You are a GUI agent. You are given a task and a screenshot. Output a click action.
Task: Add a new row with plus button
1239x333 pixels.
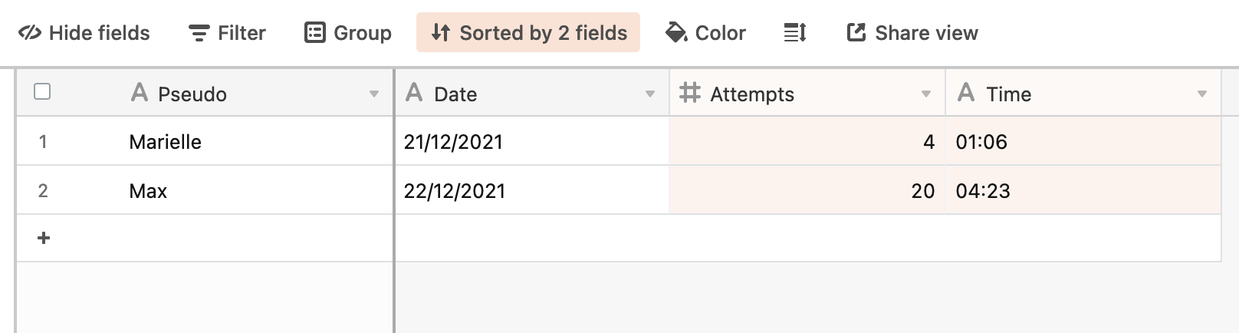pos(44,239)
